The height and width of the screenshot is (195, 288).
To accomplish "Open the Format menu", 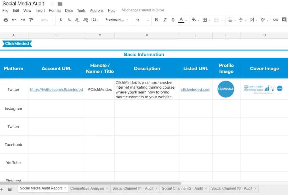I will click(x=55, y=10).
